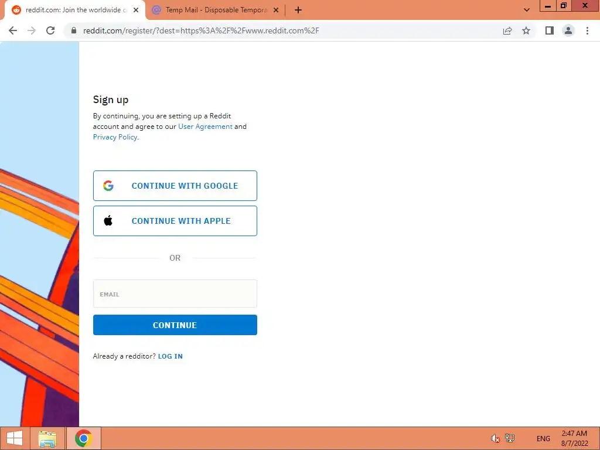Share this page icon in address bar
The height and width of the screenshot is (450, 600).
tap(507, 30)
